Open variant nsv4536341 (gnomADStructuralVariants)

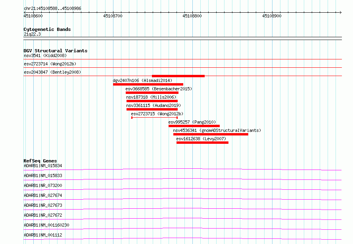click(x=217, y=130)
